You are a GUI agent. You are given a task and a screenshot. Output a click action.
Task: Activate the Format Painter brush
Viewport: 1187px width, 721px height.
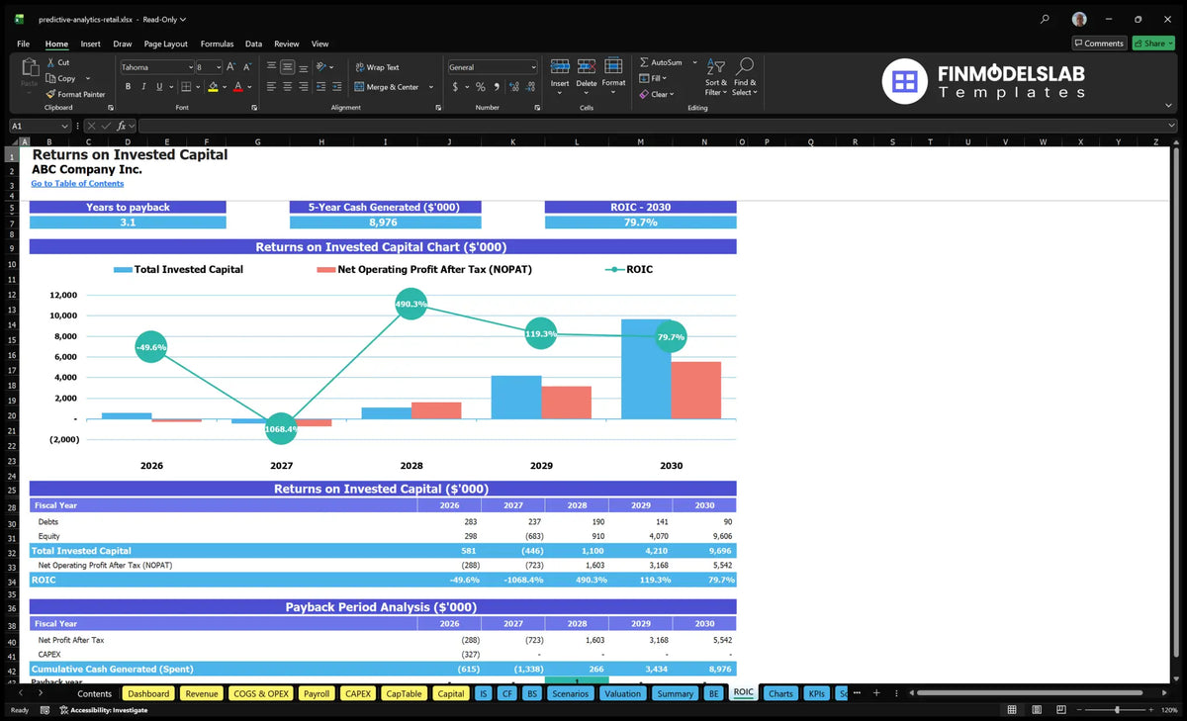[x=50, y=94]
